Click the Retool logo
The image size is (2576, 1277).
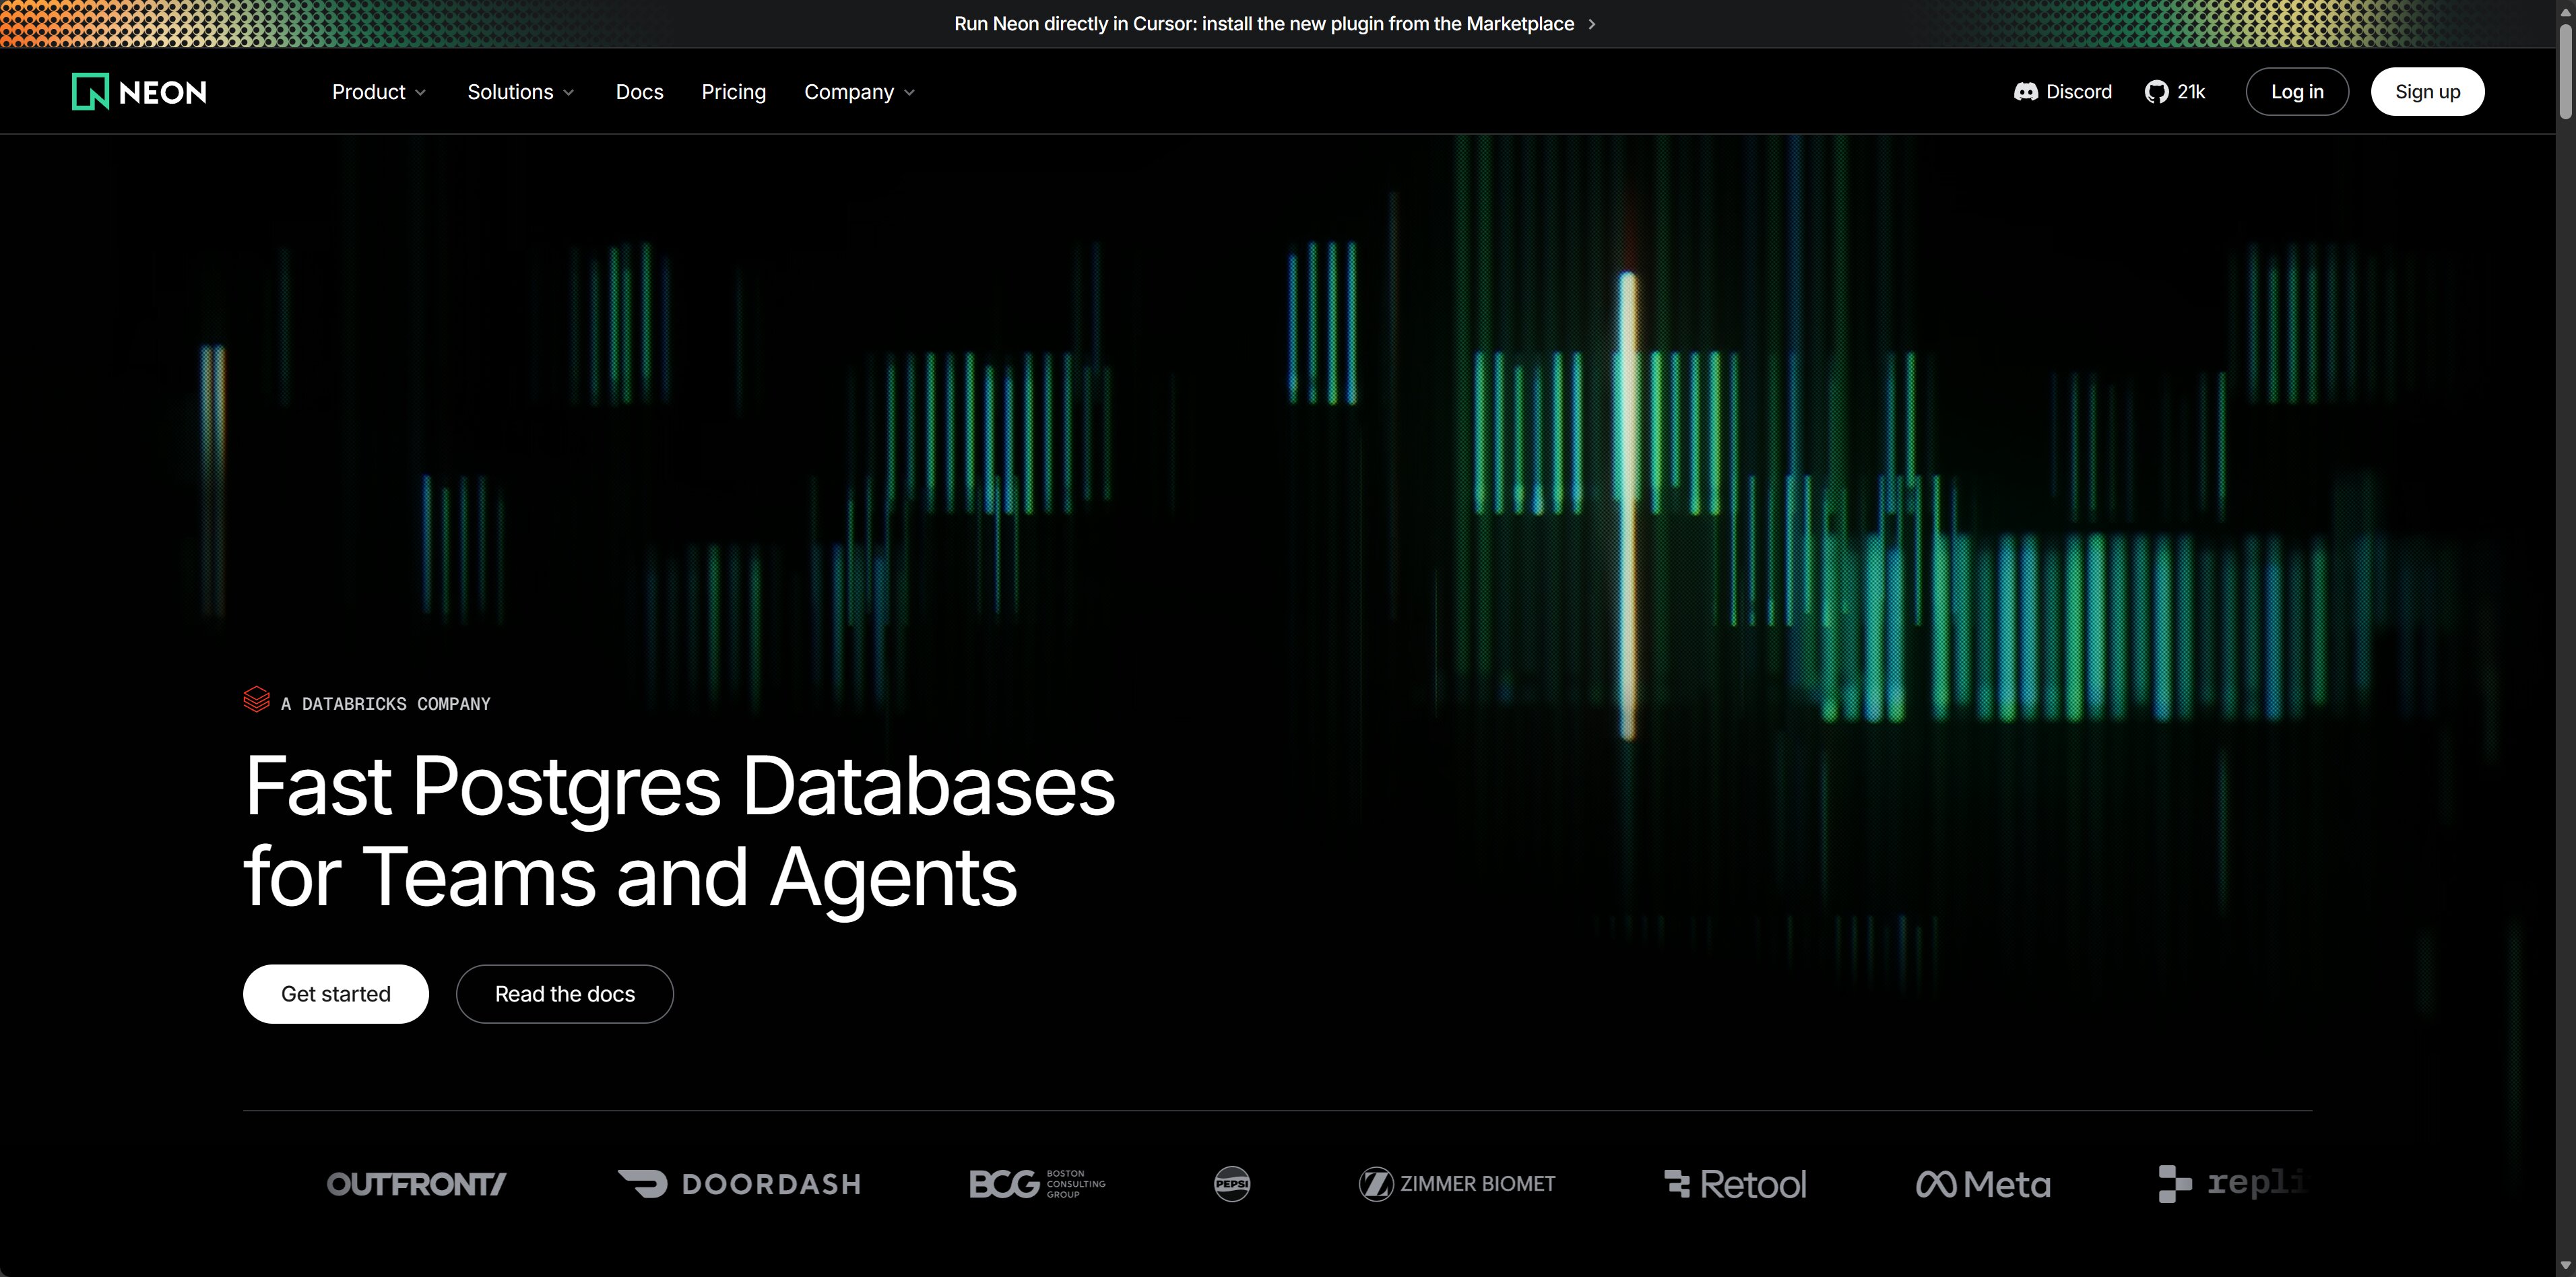coord(1735,1184)
